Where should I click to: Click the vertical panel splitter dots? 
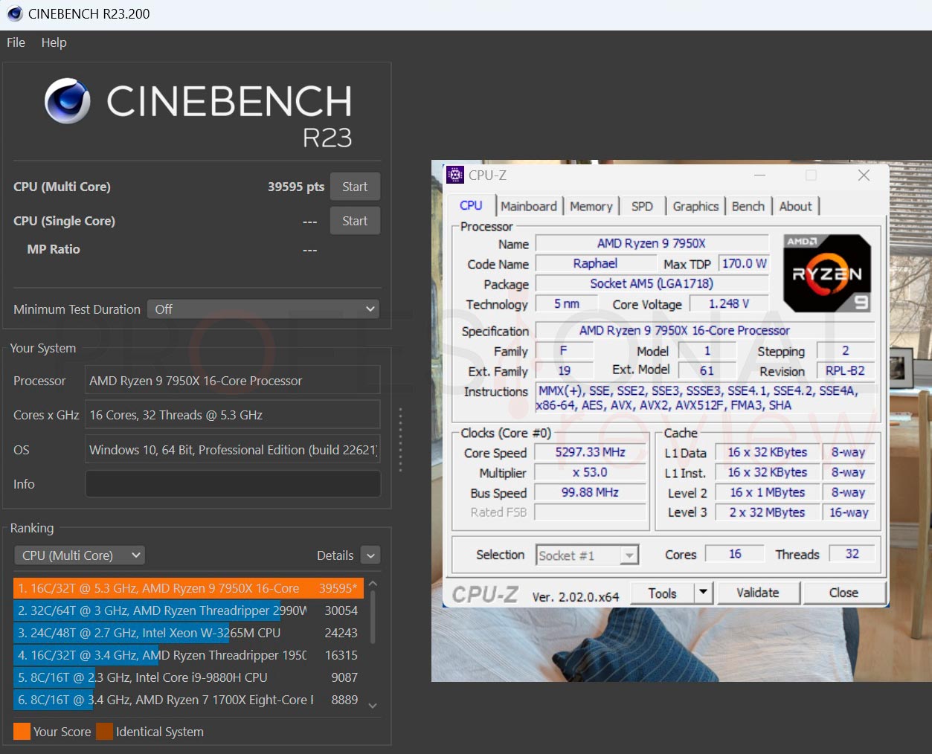coord(400,439)
